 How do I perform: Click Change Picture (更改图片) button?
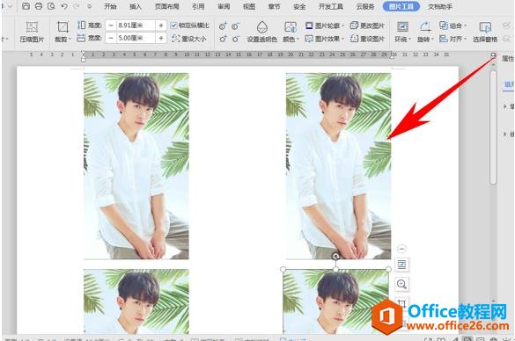pos(367,25)
